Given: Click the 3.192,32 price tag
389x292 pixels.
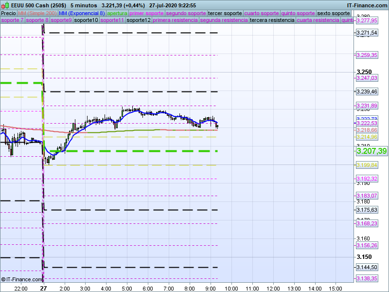Looking at the screenshot, I should pos(367,179).
